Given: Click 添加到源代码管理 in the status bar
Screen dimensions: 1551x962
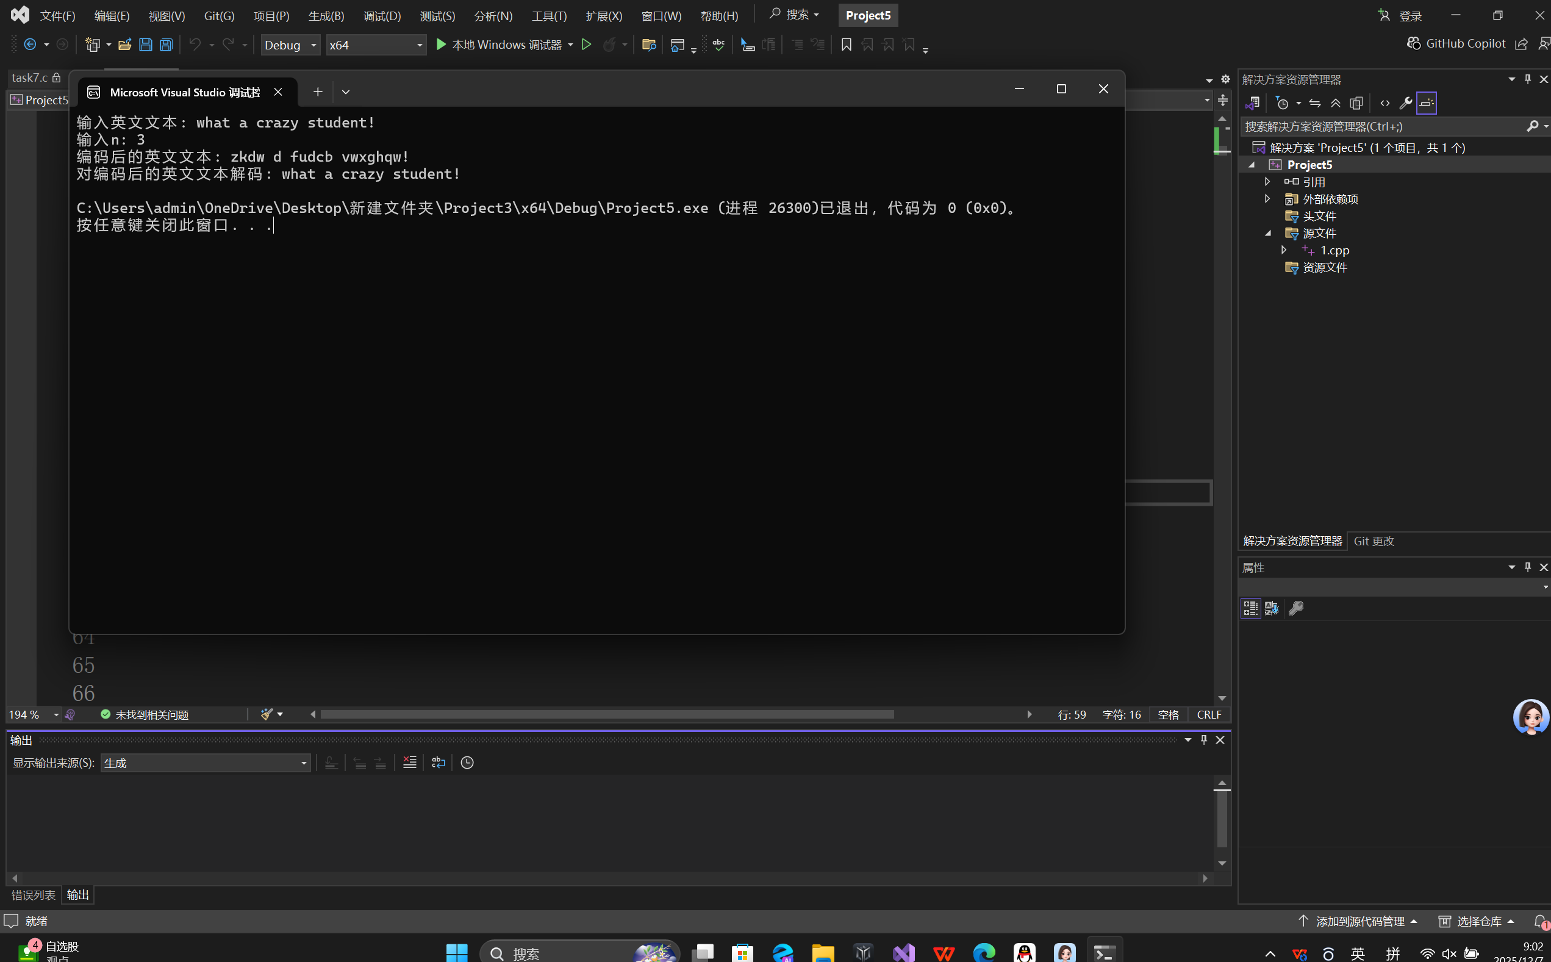Looking at the screenshot, I should tap(1359, 921).
